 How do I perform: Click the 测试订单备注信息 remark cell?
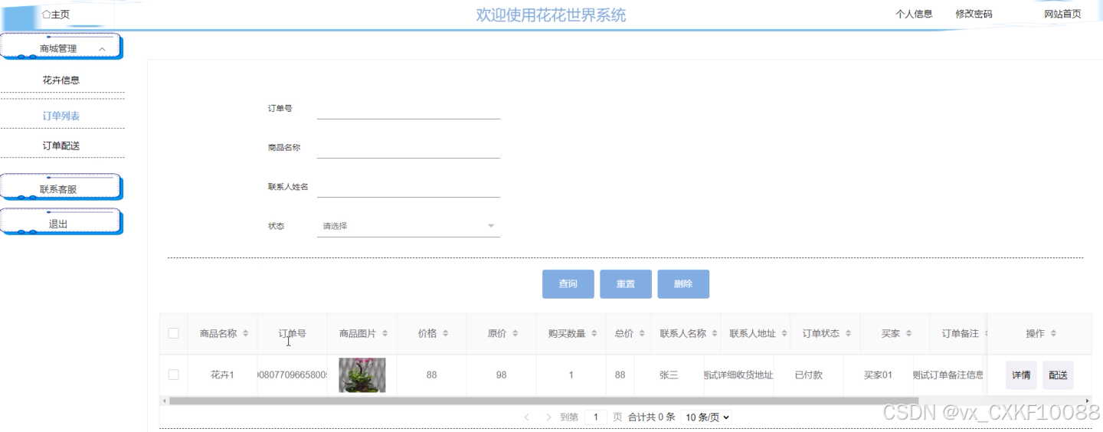(949, 375)
